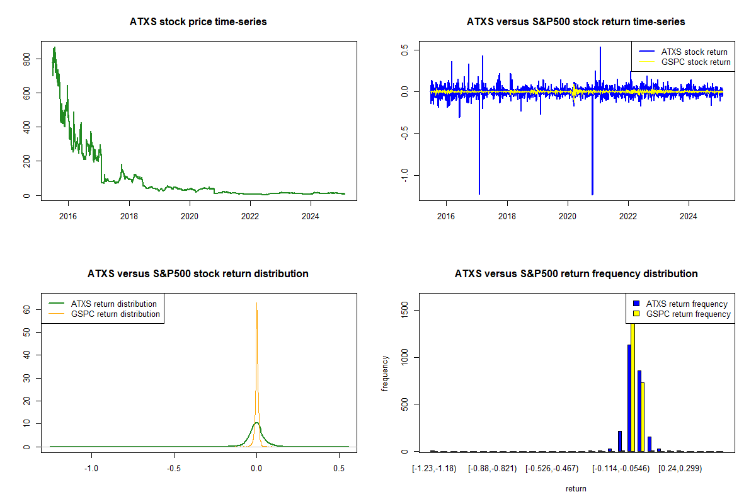Select the "ATXS versus S&P500 stock return distribution" title
The image size is (756, 504).
198,274
